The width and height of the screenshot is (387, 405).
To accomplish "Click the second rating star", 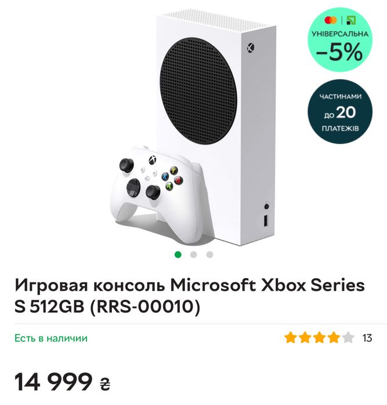I will click(x=305, y=338).
